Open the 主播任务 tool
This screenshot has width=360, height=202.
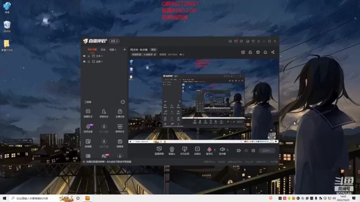(120, 113)
